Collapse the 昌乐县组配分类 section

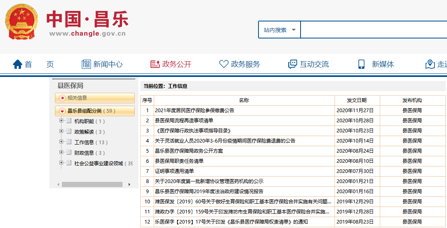(x=62, y=111)
